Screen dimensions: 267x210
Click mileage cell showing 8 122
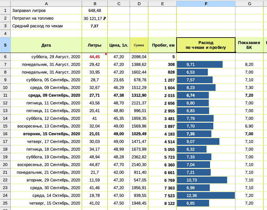[x=162, y=203]
